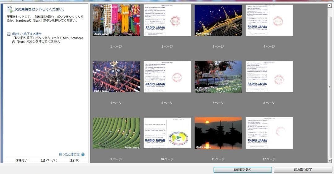Image resolution: width=334 pixels, height=174 pixels.
Task: Click the vertical scrollbar thumb of the thumbnail area
Action: pos(330,87)
